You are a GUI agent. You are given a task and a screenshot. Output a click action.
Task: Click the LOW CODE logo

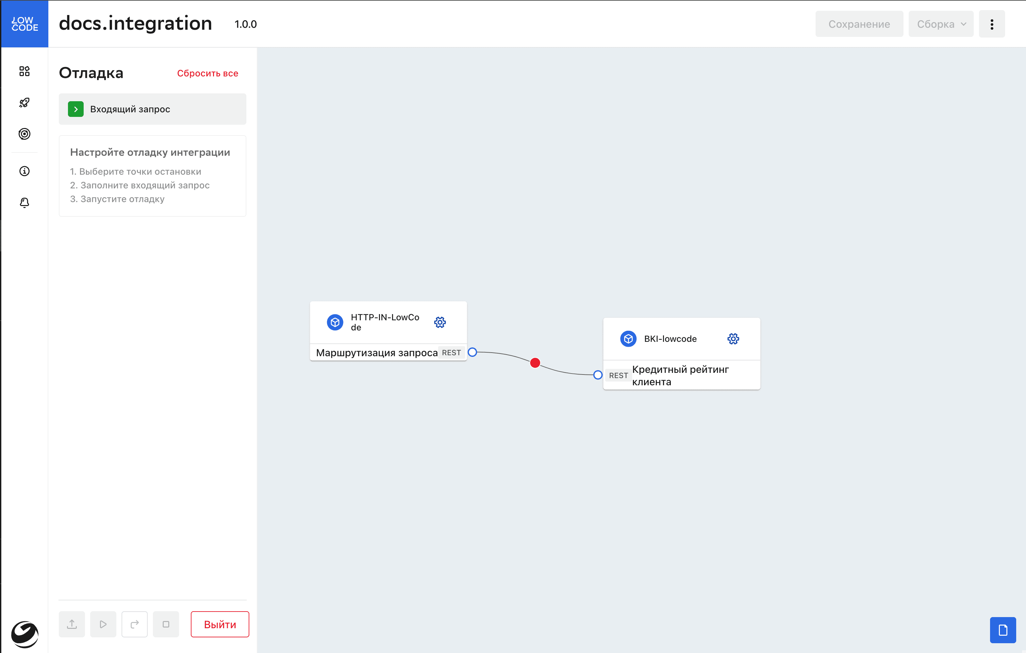click(24, 24)
